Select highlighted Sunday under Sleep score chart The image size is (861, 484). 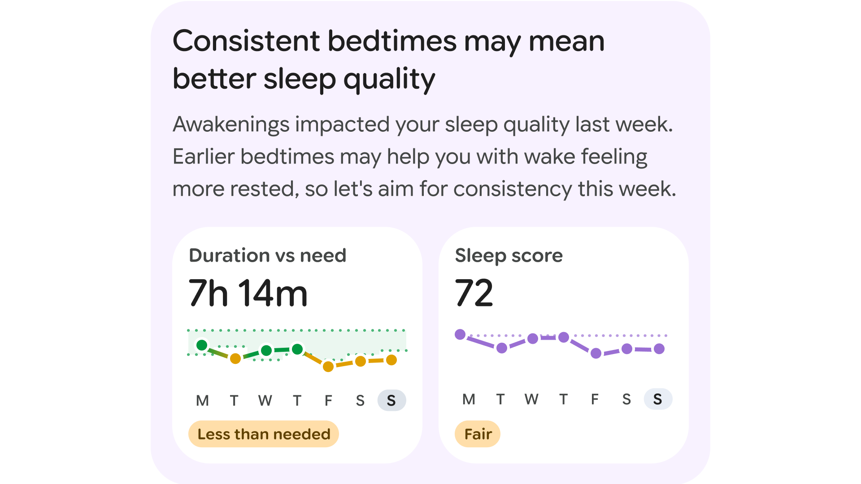[x=658, y=399]
